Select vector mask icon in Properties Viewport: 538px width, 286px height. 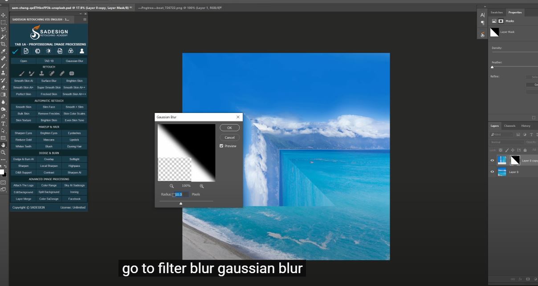pyautogui.click(x=501, y=21)
